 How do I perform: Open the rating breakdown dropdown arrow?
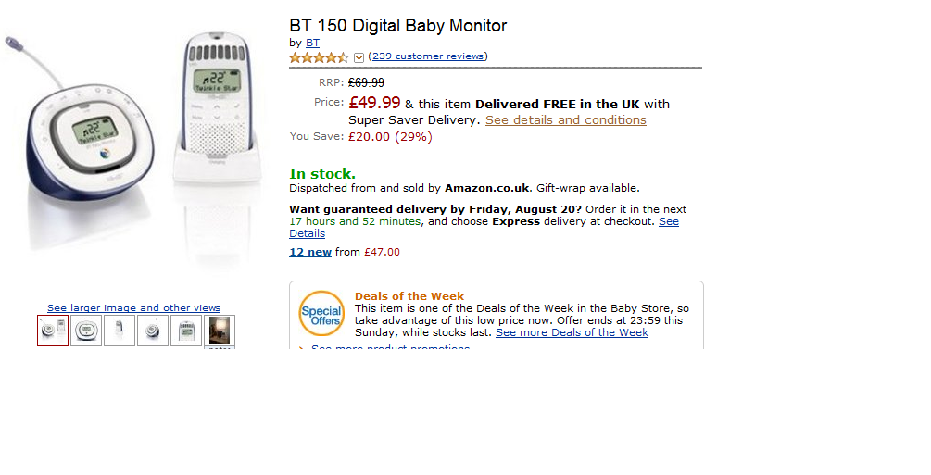tap(359, 57)
